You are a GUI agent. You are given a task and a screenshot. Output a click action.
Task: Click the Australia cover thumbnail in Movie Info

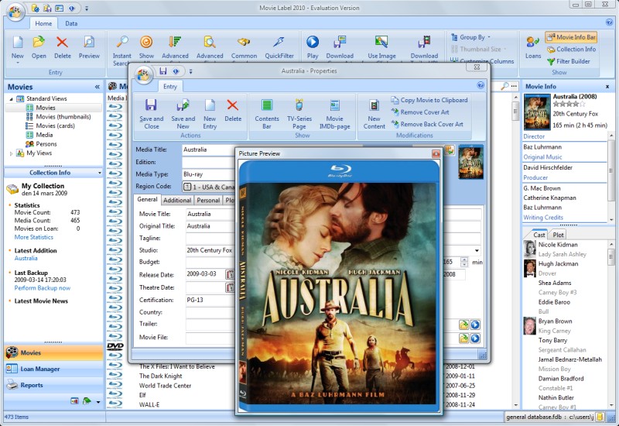[536, 112]
